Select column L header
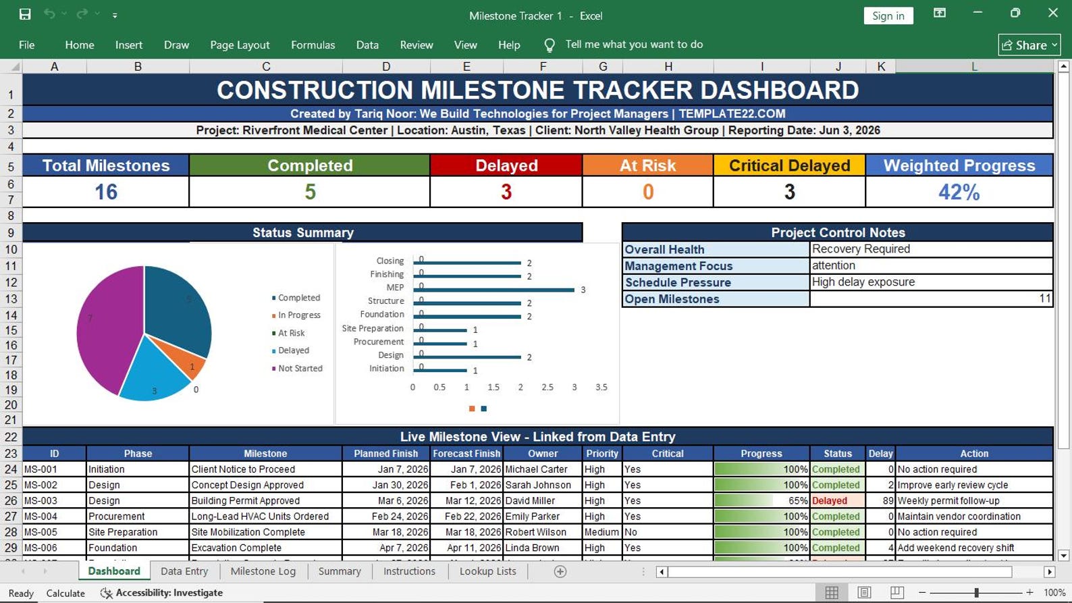 [x=974, y=66]
